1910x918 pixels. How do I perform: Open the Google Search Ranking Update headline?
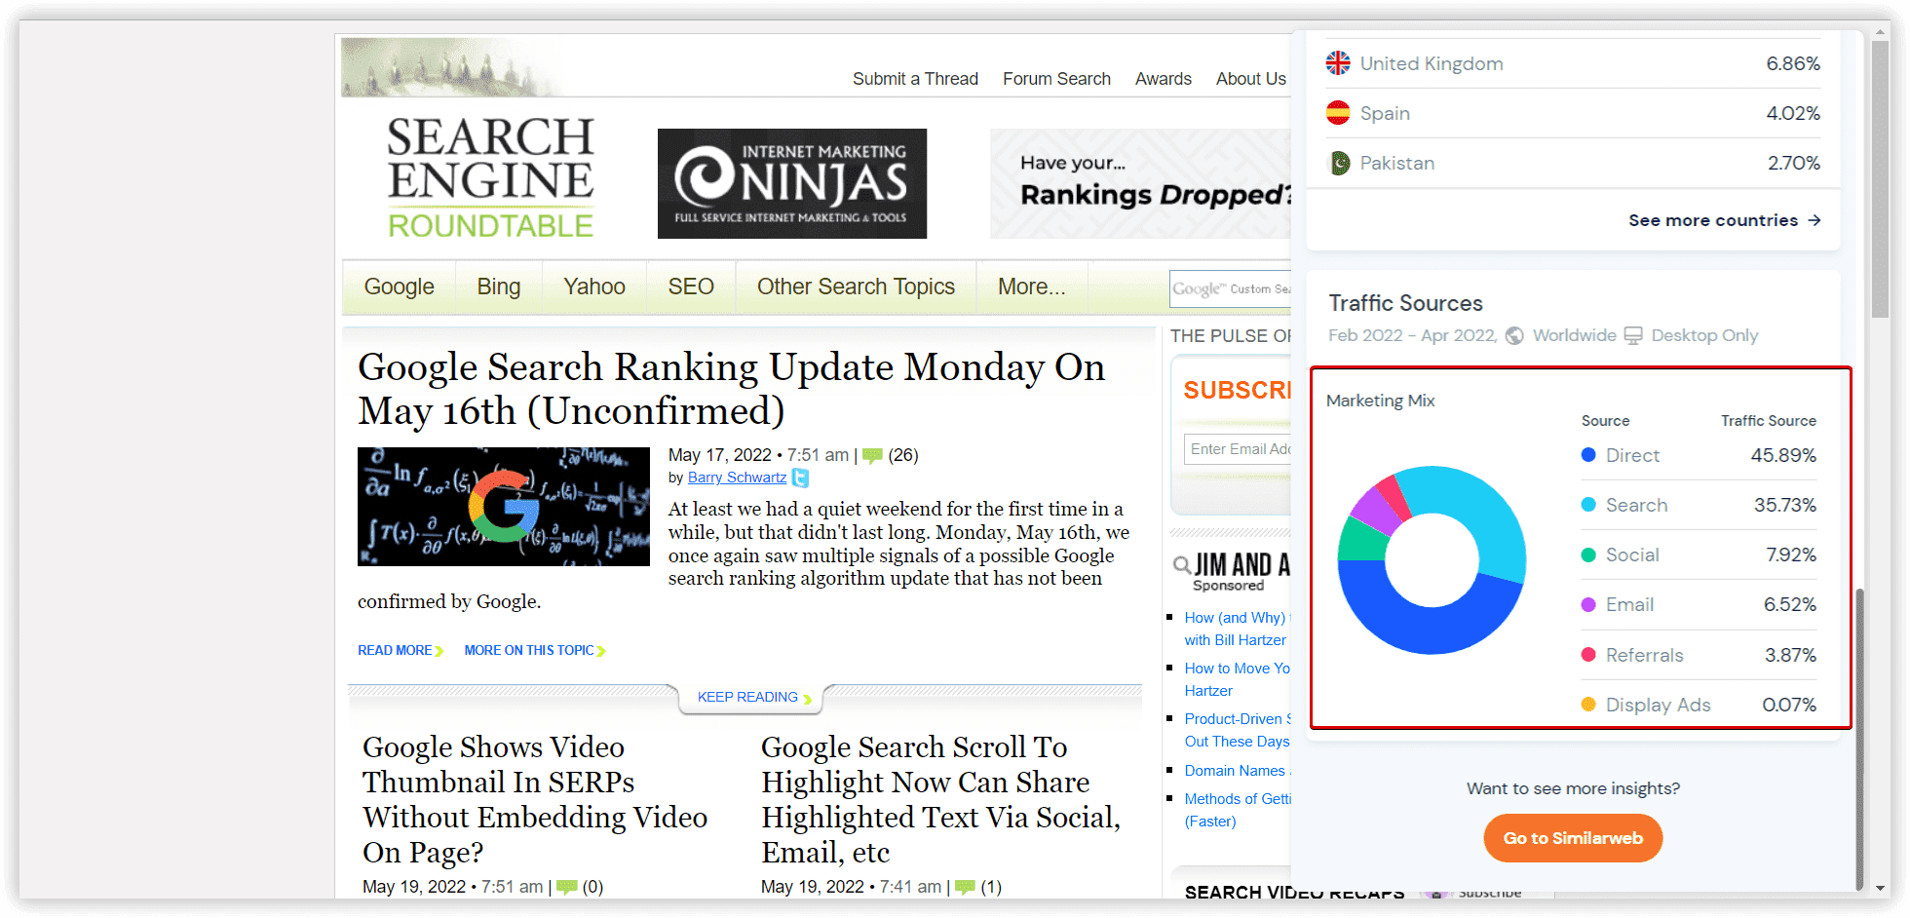pos(732,389)
